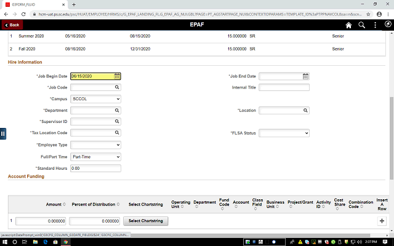Sort by Project/Grant column header

(300, 204)
